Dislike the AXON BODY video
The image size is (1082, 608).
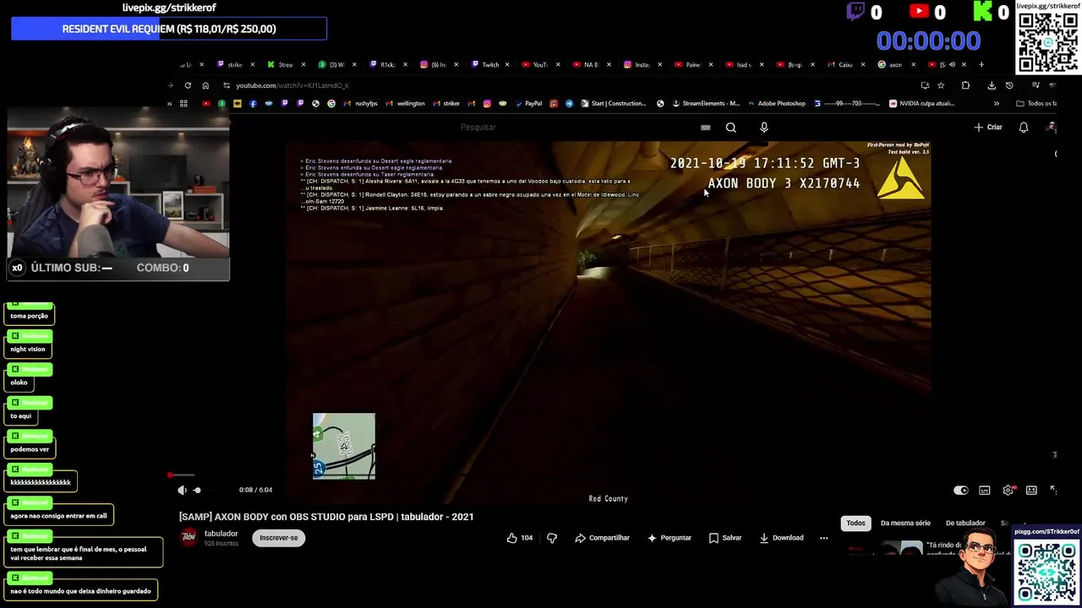click(552, 538)
